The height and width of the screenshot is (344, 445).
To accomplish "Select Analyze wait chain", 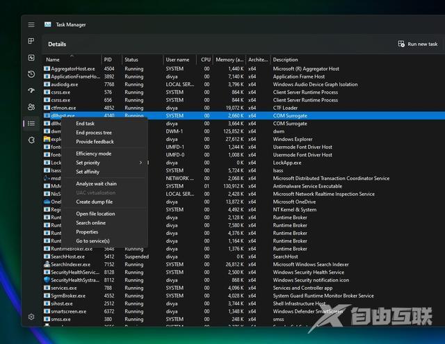I will click(x=96, y=183).
